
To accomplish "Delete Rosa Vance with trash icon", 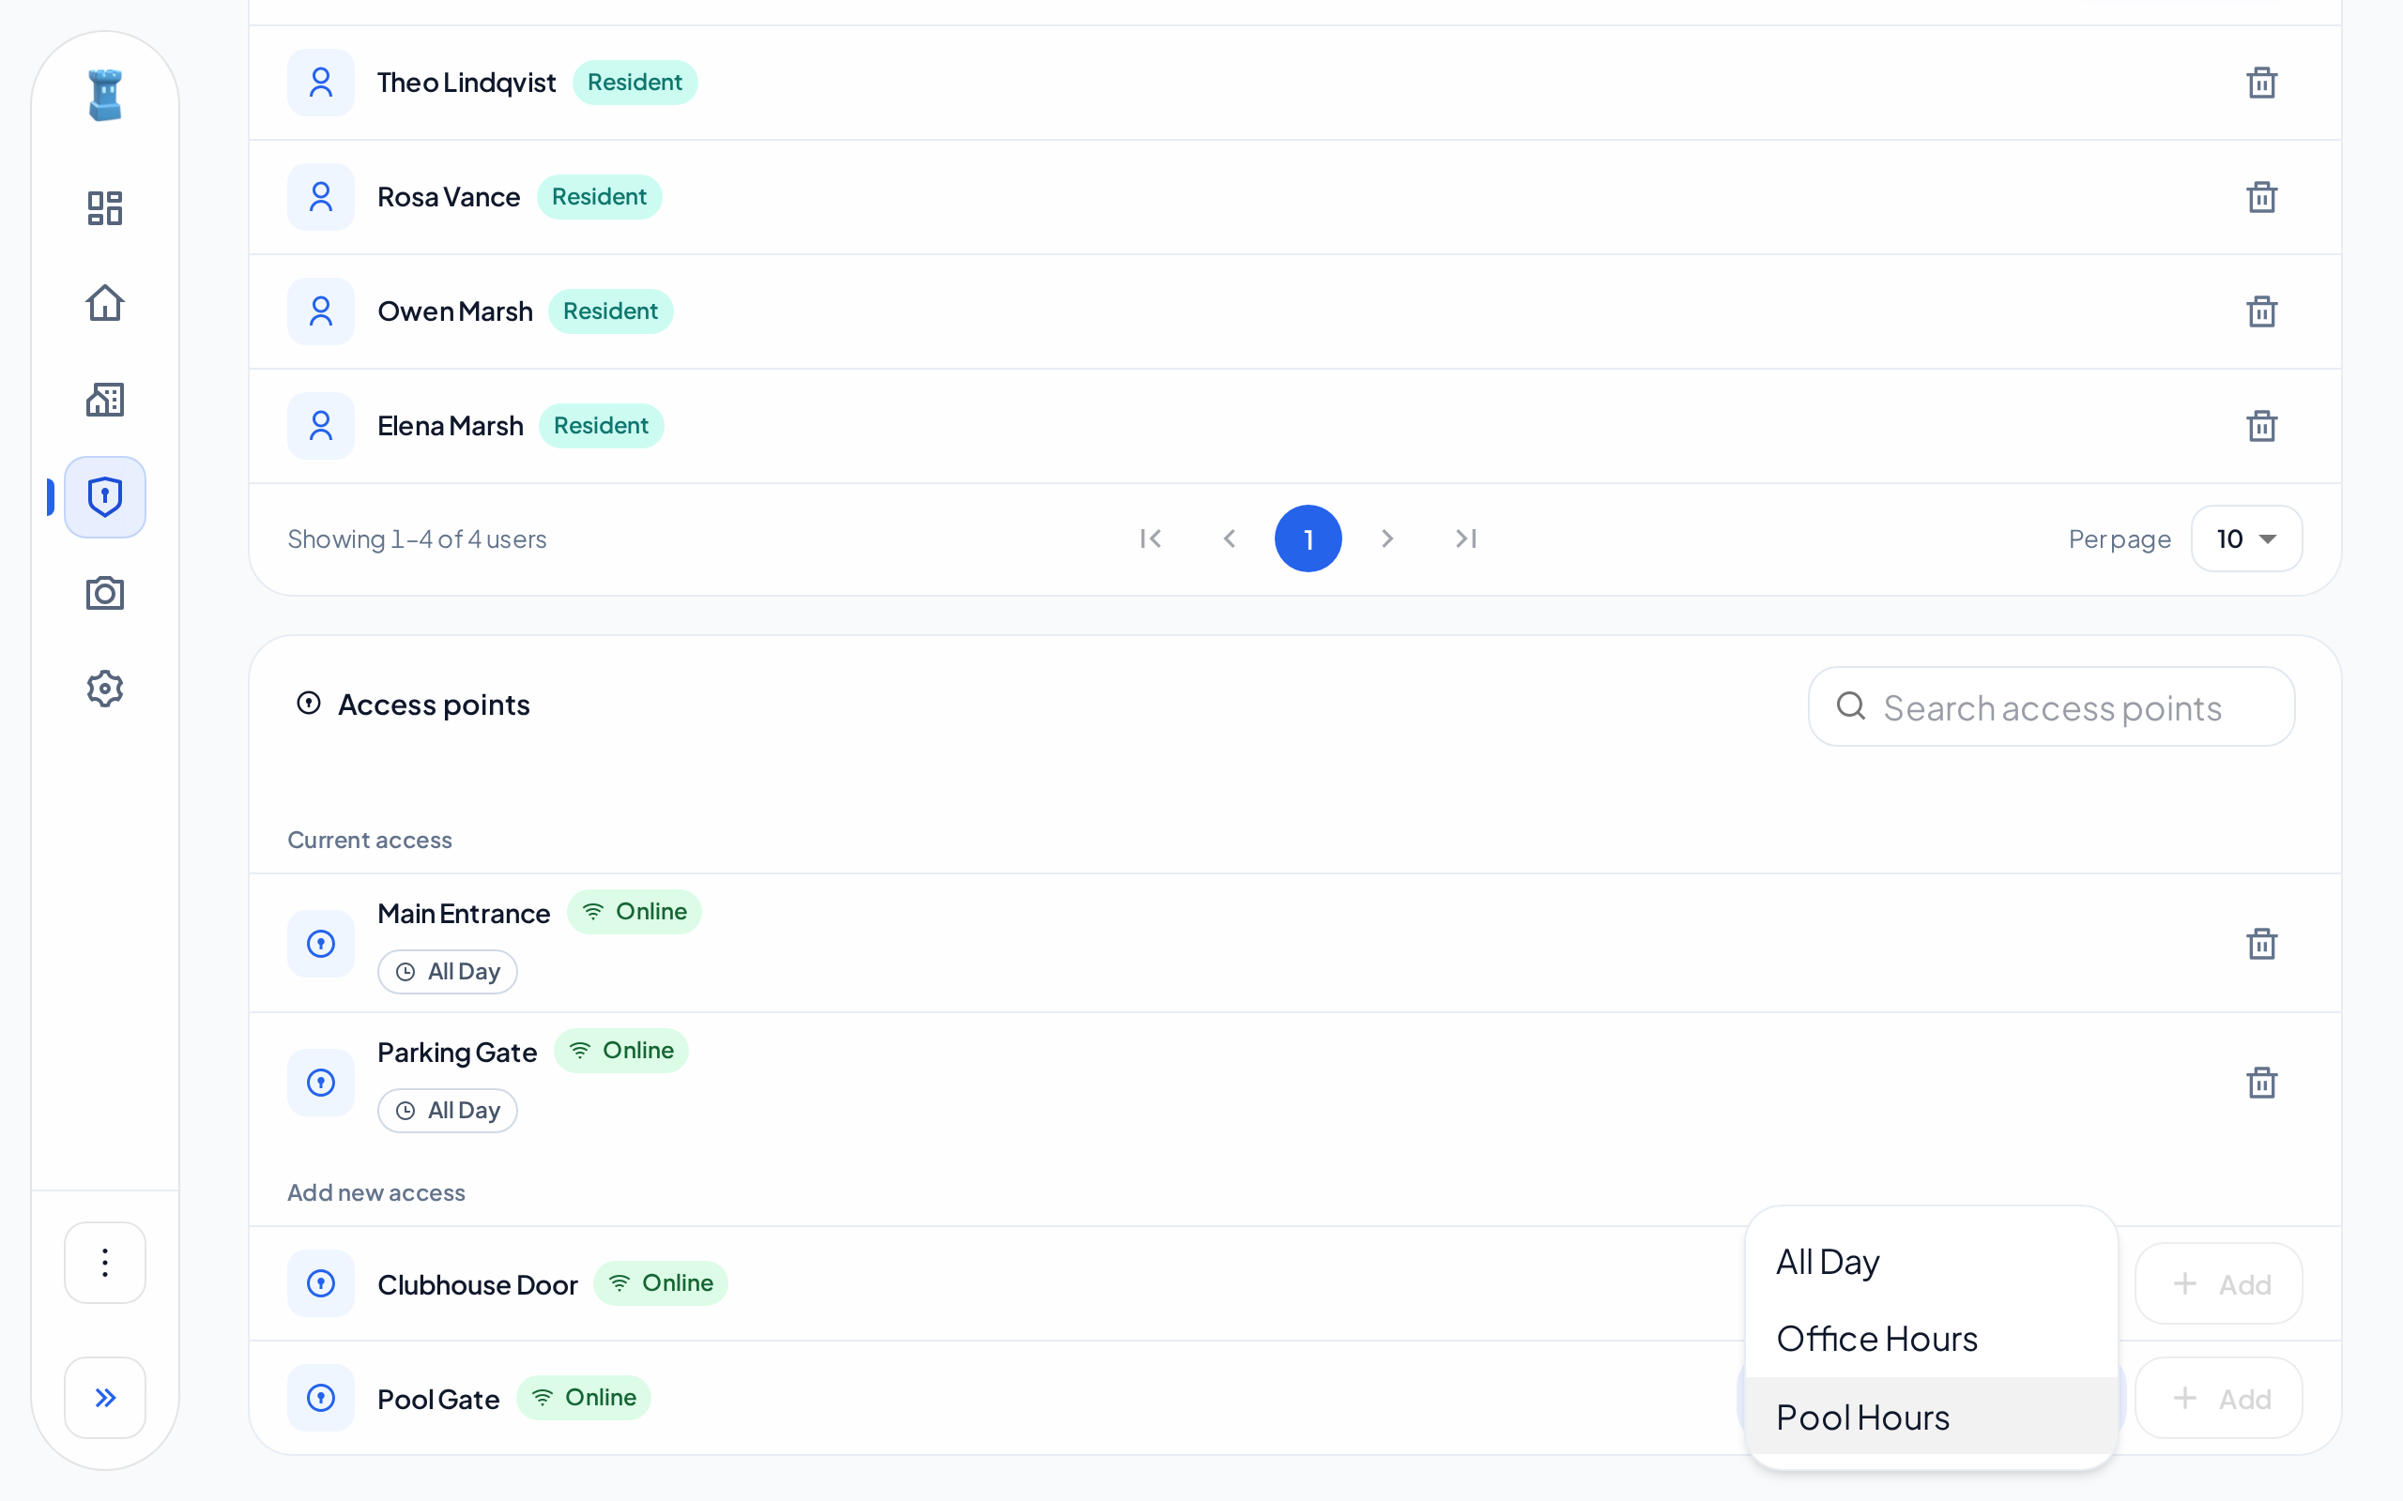I will click(x=2261, y=197).
